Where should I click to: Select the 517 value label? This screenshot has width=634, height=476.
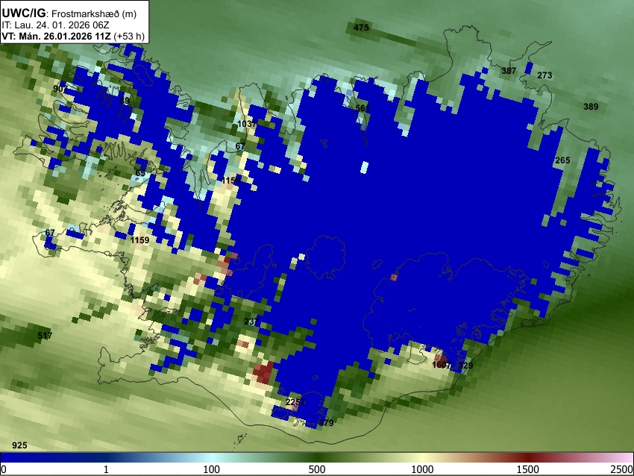coord(45,336)
